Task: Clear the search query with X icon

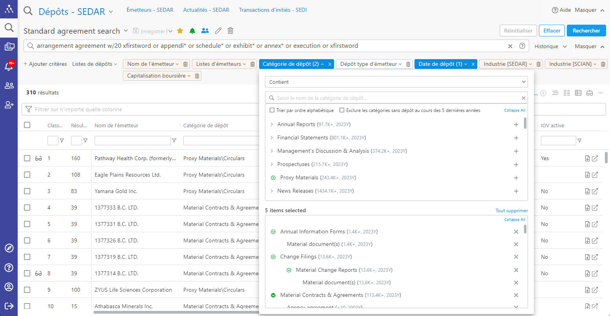Action: (510, 46)
